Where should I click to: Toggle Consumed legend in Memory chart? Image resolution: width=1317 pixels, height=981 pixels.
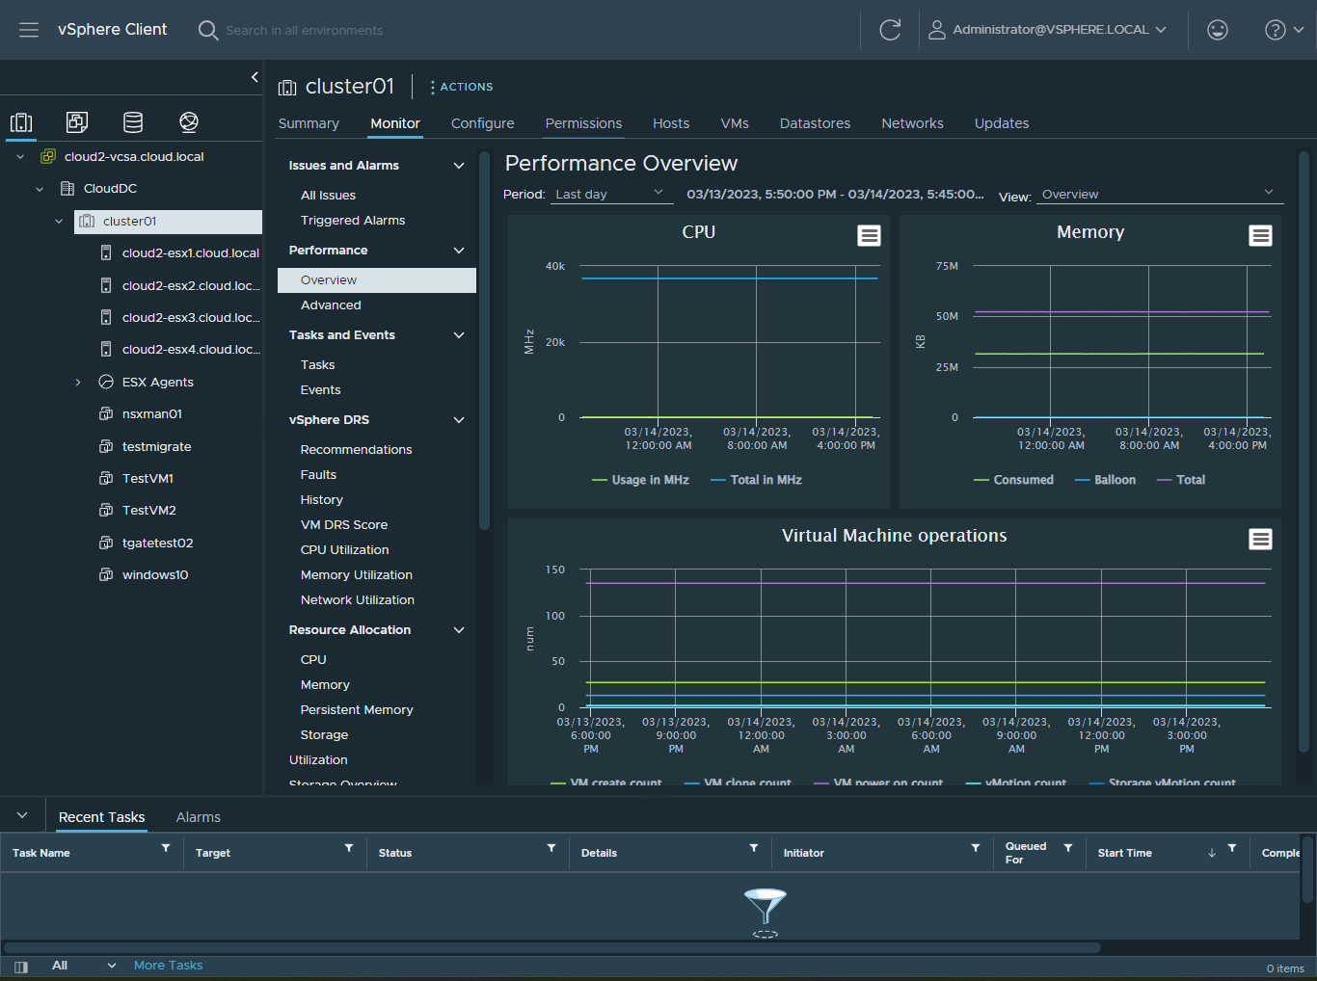coord(1013,480)
